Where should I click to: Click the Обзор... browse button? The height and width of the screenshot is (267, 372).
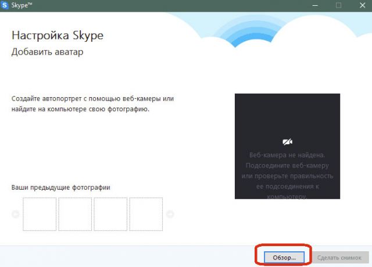pyautogui.click(x=284, y=257)
